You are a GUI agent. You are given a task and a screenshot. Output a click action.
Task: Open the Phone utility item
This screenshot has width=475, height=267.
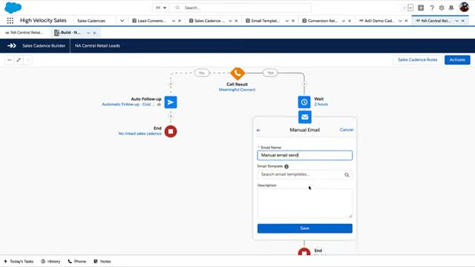coord(77,261)
